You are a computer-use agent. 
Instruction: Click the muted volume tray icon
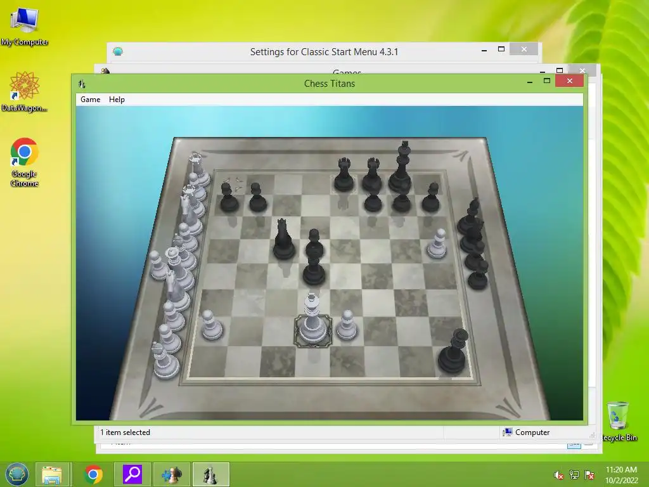(x=558, y=475)
